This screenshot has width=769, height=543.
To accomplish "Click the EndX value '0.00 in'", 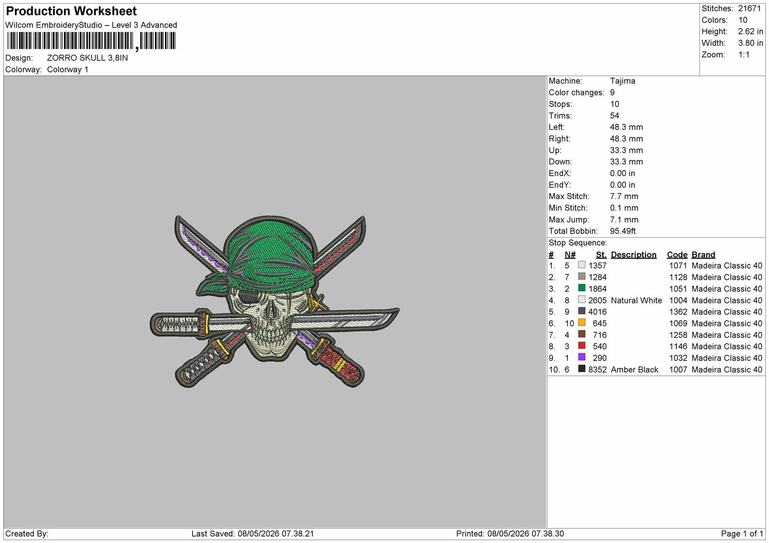I will [x=623, y=173].
